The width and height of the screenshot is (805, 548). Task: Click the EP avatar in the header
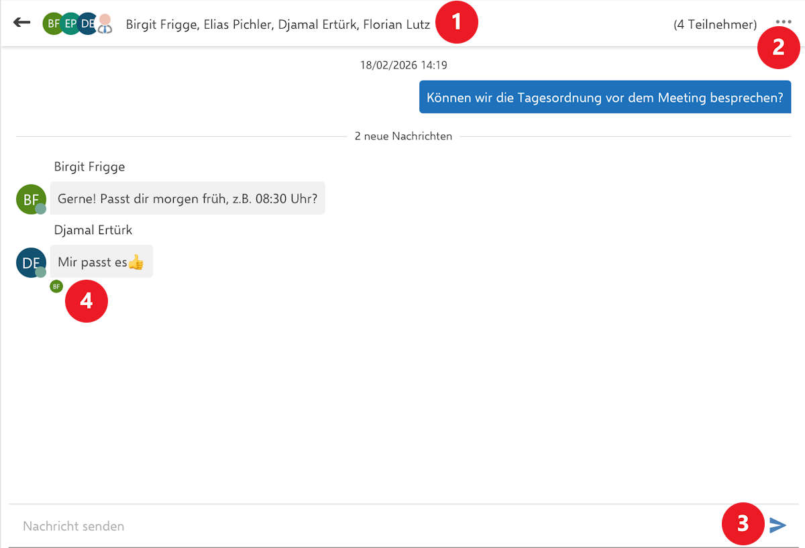tap(70, 23)
